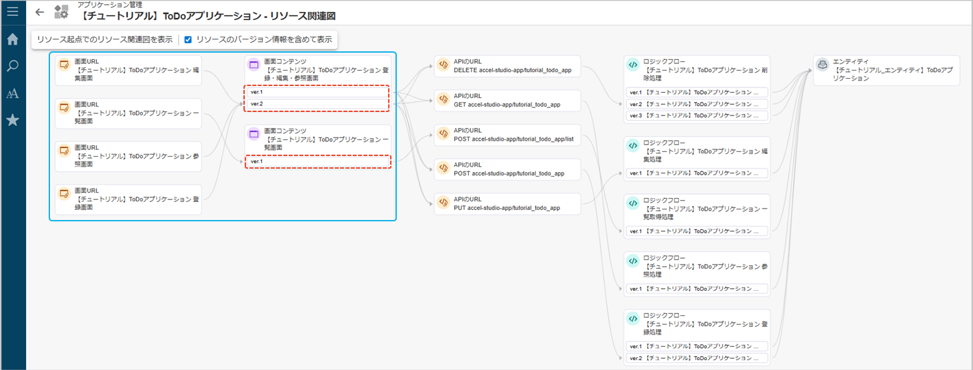
Task: Open search from sidebar magnifier icon
Action: pyautogui.click(x=12, y=66)
